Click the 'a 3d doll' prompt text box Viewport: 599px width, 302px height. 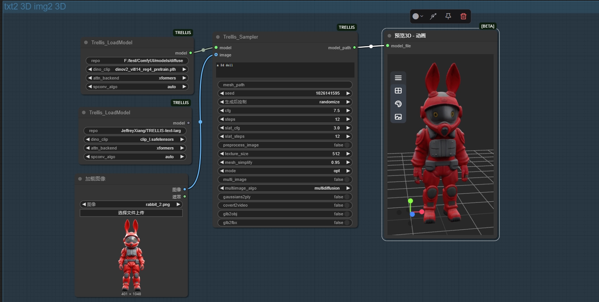[285, 70]
